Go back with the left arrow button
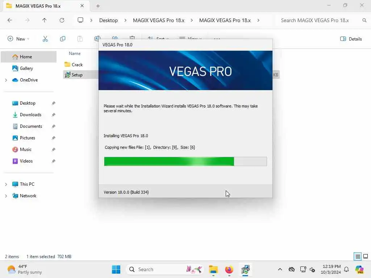 click(x=10, y=20)
